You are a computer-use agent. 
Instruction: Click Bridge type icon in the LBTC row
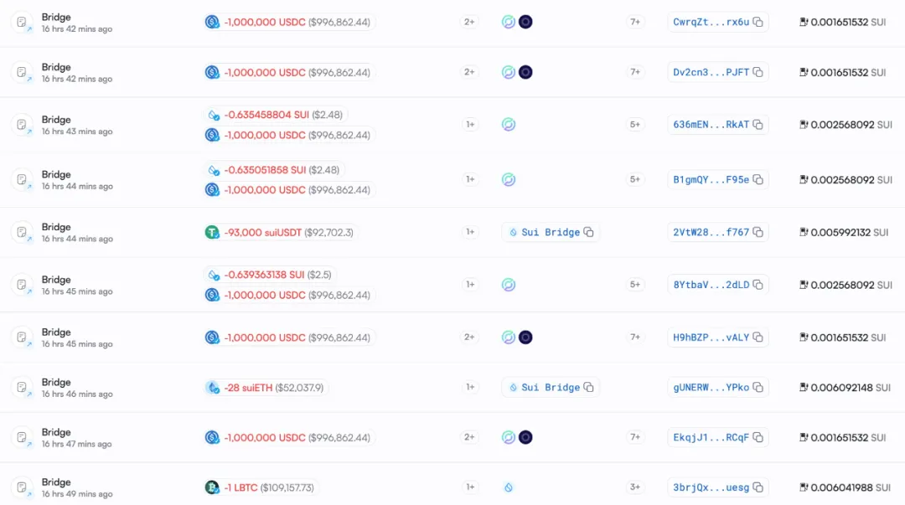coord(22,487)
